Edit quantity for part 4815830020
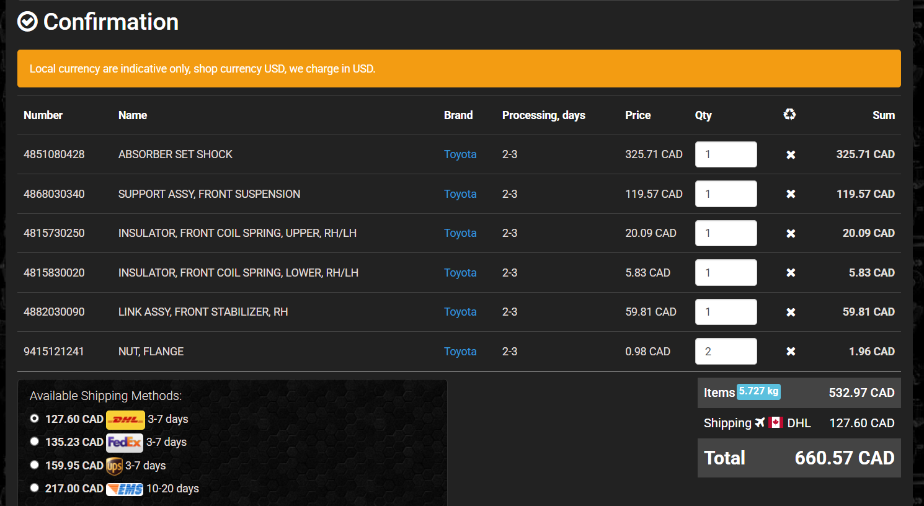The width and height of the screenshot is (924, 506). pos(726,272)
